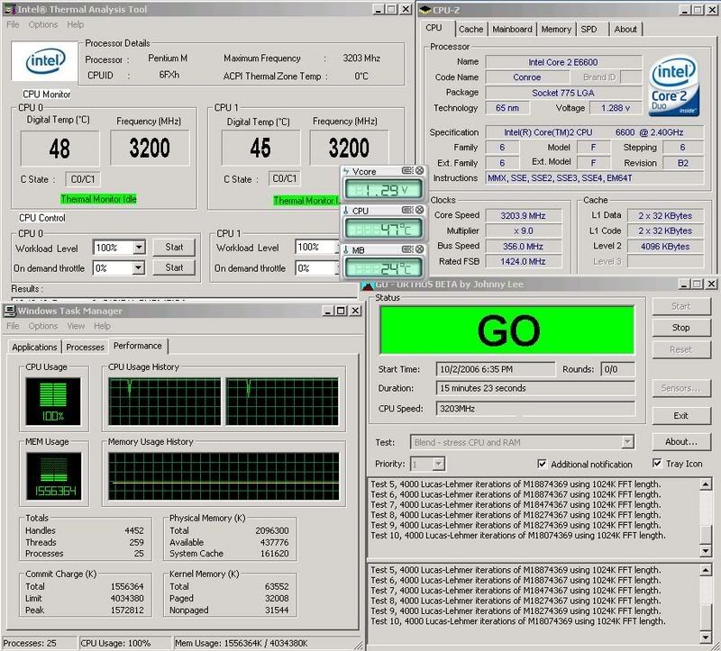
Task: Switch to the SPD tab in CPU-Z
Action: click(x=589, y=30)
